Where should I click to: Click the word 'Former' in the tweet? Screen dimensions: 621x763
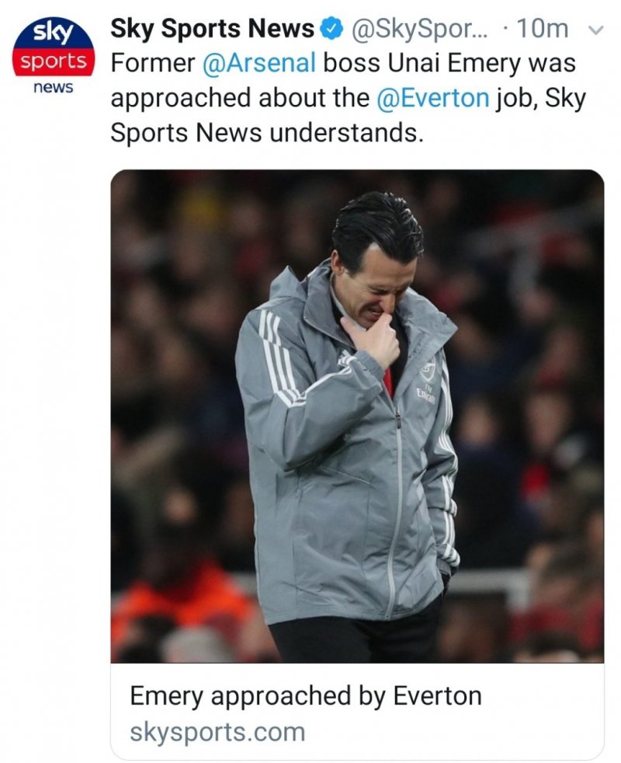click(152, 64)
